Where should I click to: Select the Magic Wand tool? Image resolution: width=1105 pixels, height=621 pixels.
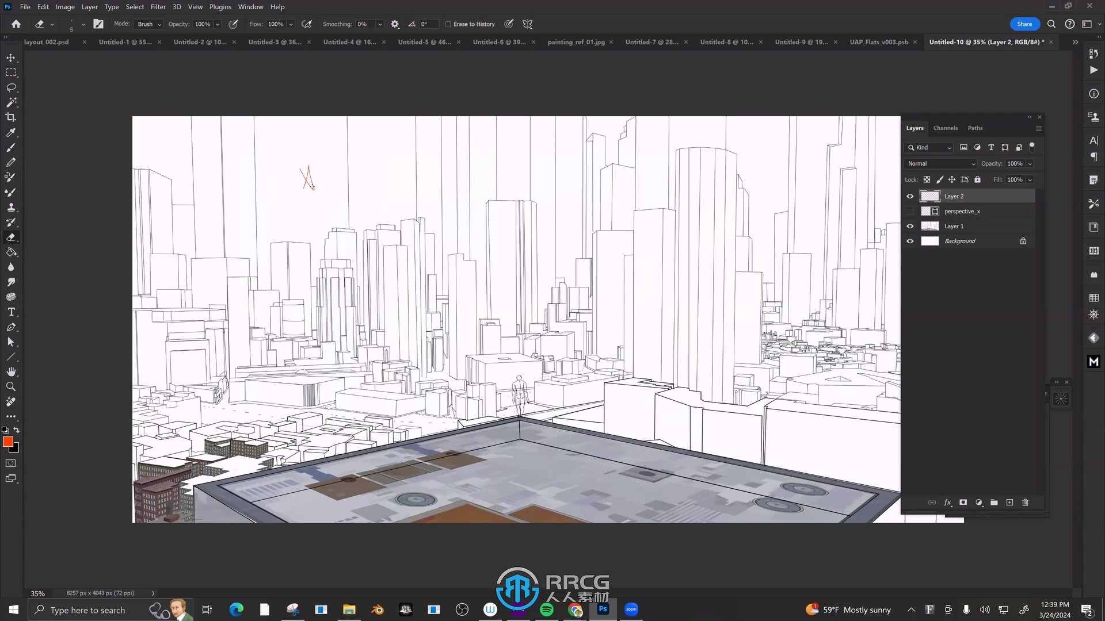point(11,102)
